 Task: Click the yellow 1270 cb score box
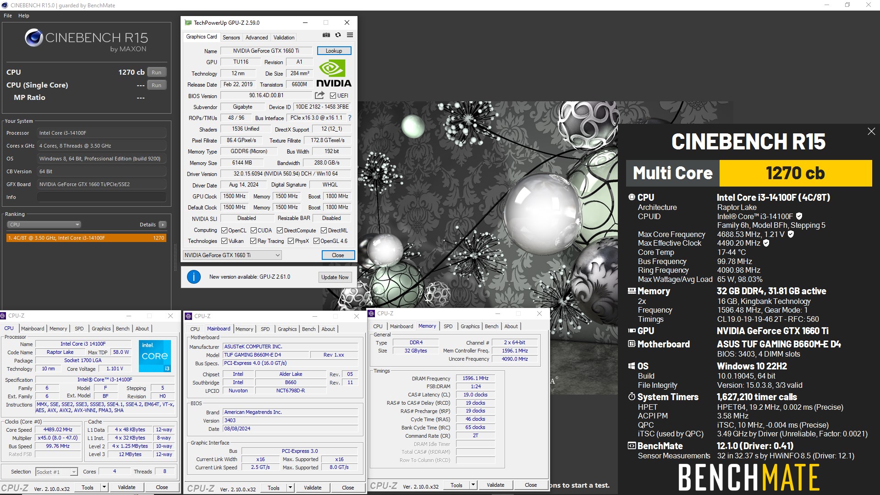796,173
